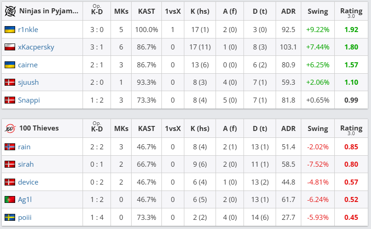Go to sjuush's player page
The height and width of the screenshot is (229, 371).
click(28, 82)
